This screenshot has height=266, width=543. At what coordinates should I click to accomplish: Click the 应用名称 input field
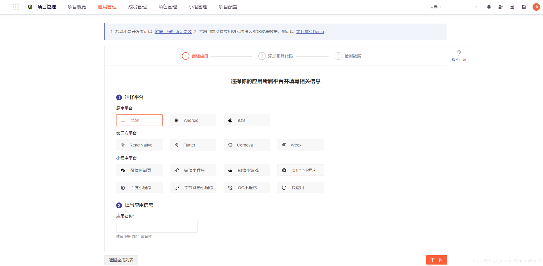(157, 227)
